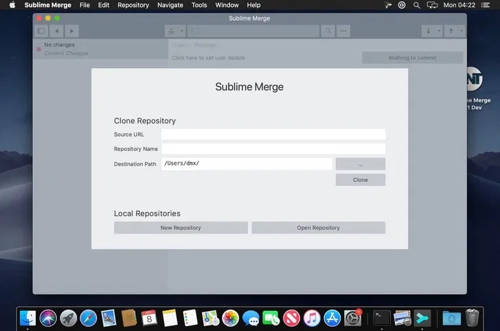The height and width of the screenshot is (331, 500).
Task: Click the pull down-arrow icon
Action: coord(429,31)
